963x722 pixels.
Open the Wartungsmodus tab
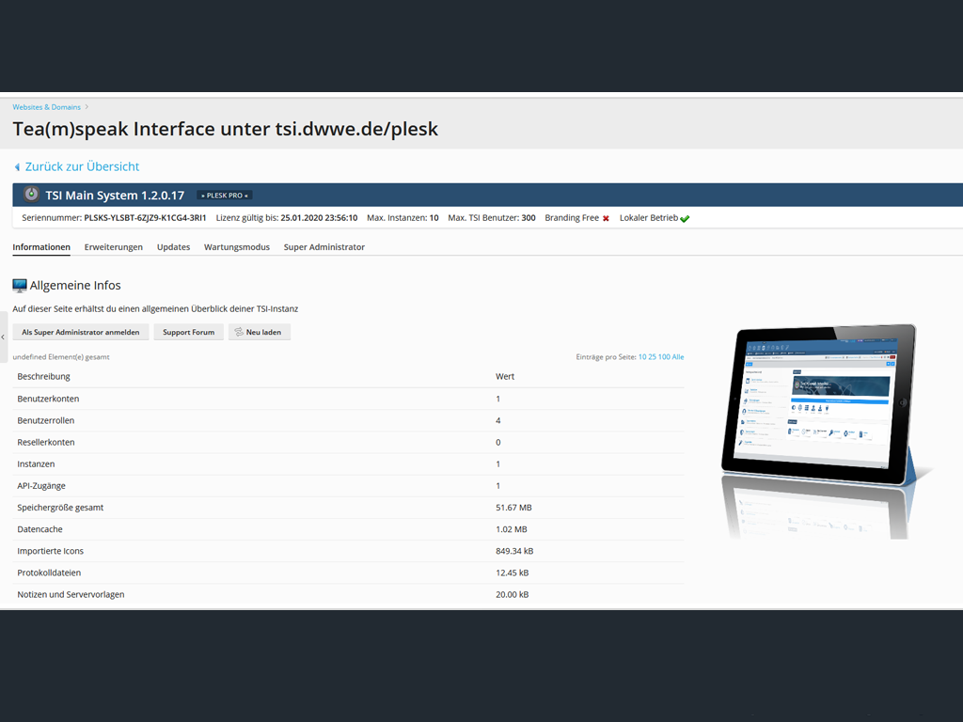pyautogui.click(x=236, y=247)
